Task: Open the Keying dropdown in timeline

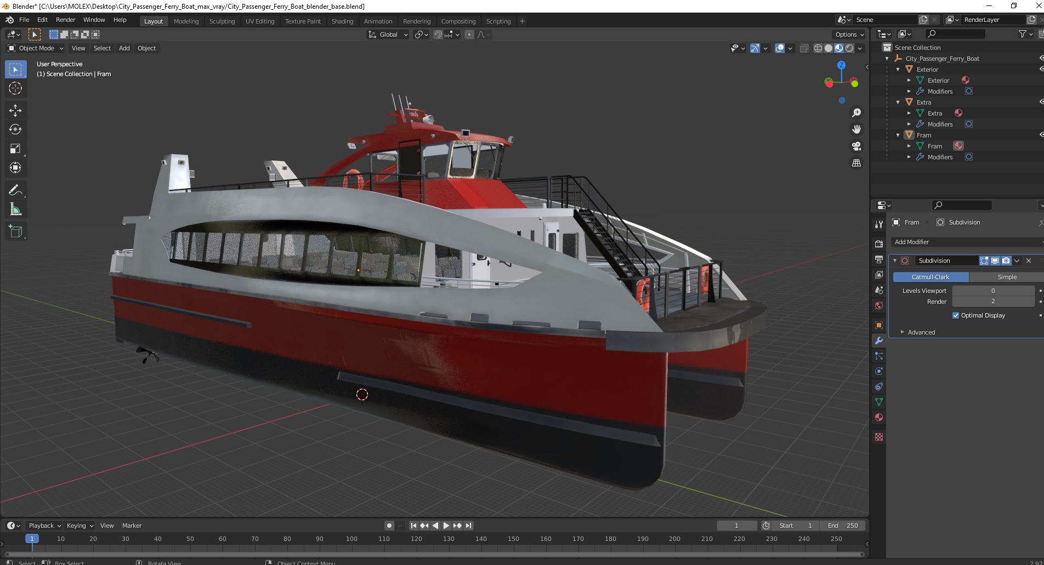Action: coord(80,526)
